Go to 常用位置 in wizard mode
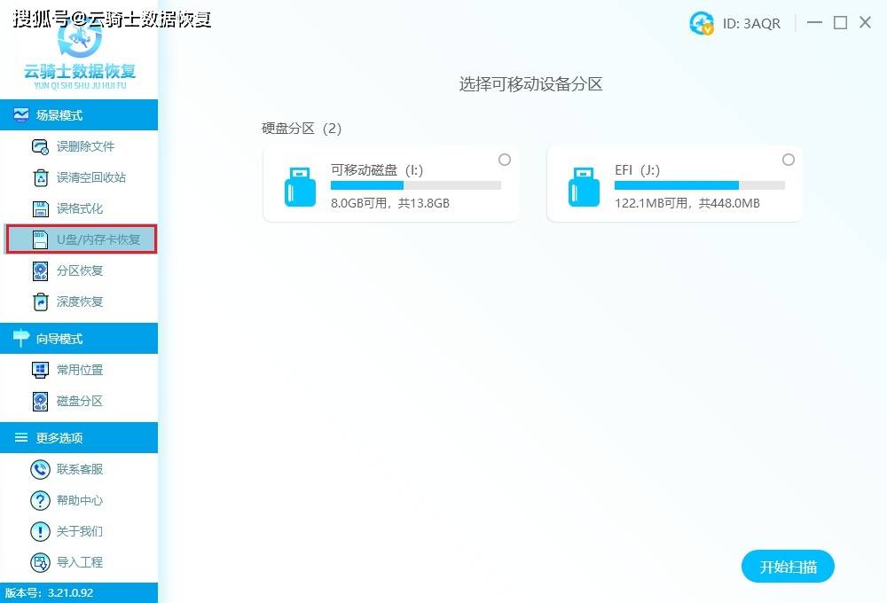Image resolution: width=887 pixels, height=603 pixels. 79,370
